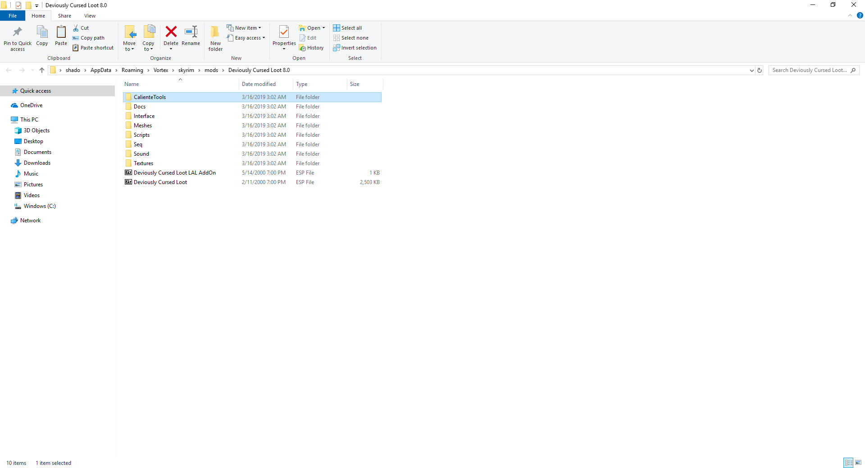Open Copy to dropdown
The height and width of the screenshot is (468, 865).
[x=149, y=38]
